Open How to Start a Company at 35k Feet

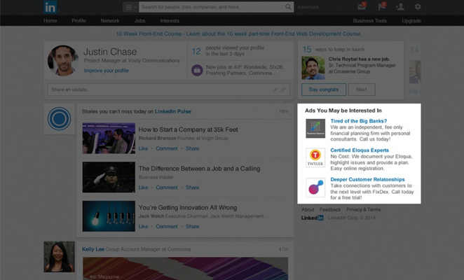tap(189, 129)
